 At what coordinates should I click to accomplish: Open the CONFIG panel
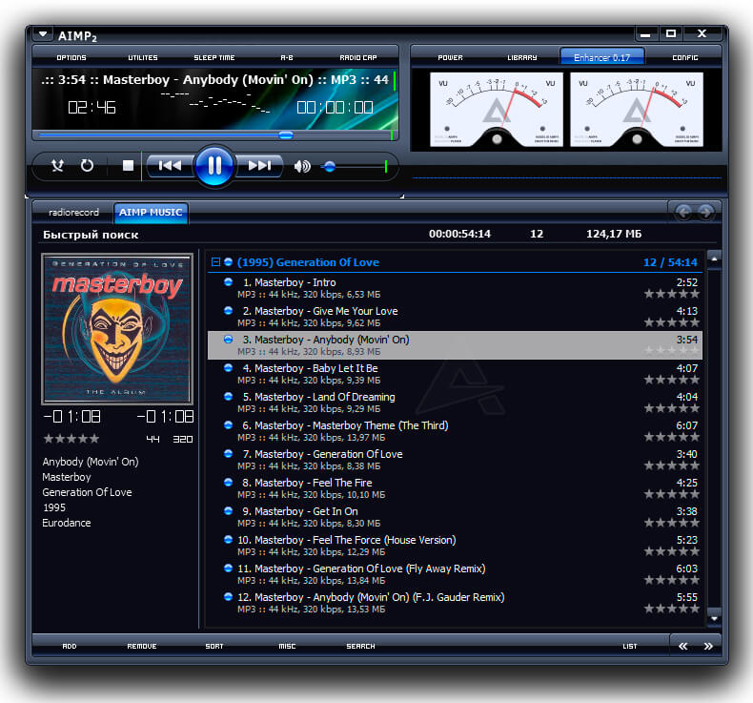coord(685,57)
